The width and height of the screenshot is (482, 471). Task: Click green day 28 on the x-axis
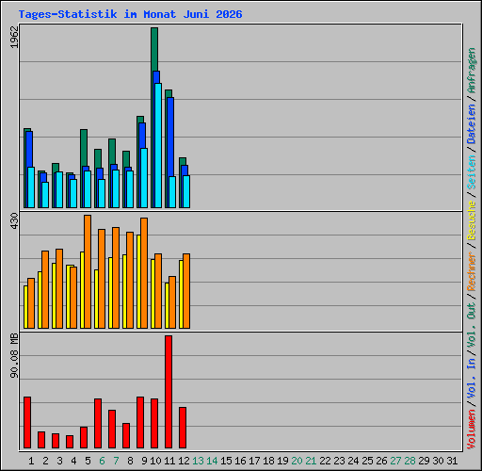410,461
